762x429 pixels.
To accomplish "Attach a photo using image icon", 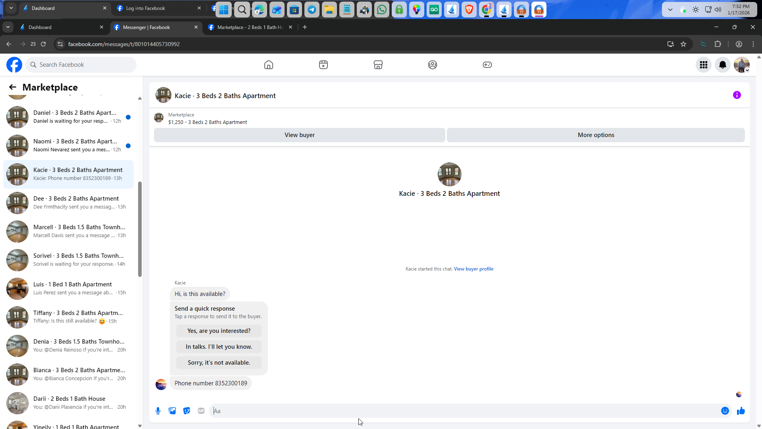I will click(172, 411).
